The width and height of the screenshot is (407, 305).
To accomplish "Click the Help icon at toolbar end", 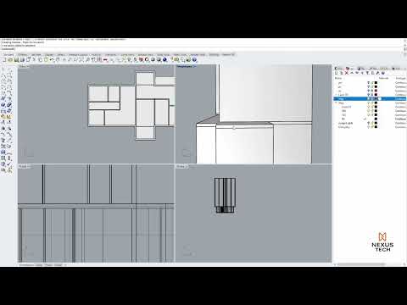I will point(194,59).
